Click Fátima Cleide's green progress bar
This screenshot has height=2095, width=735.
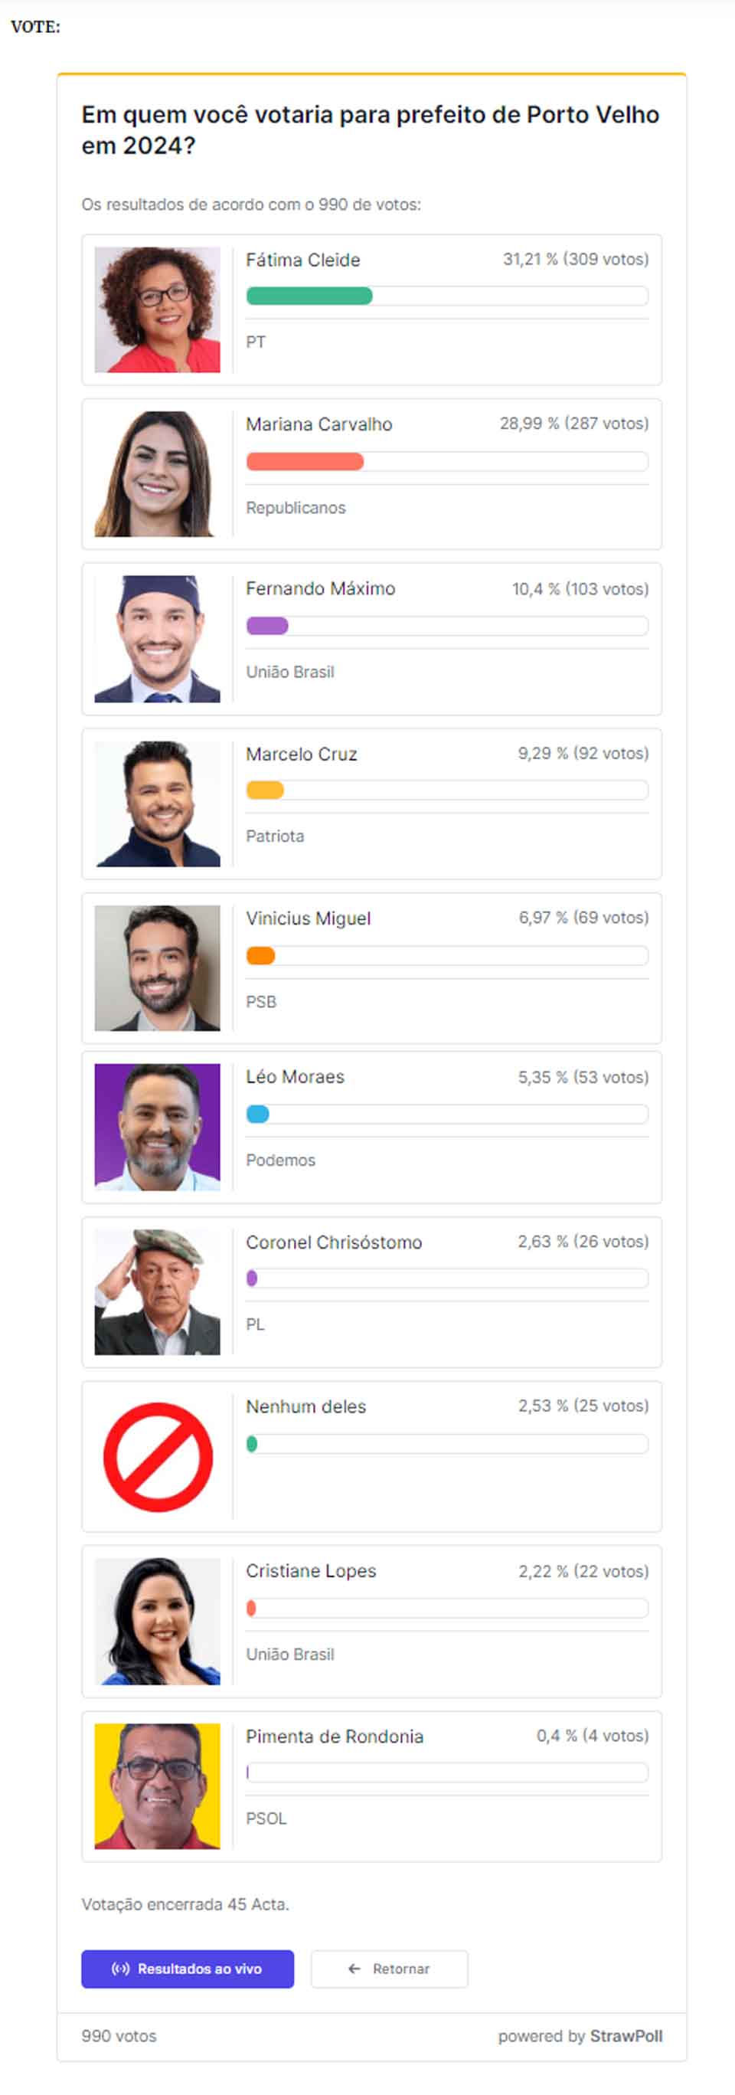pyautogui.click(x=309, y=296)
